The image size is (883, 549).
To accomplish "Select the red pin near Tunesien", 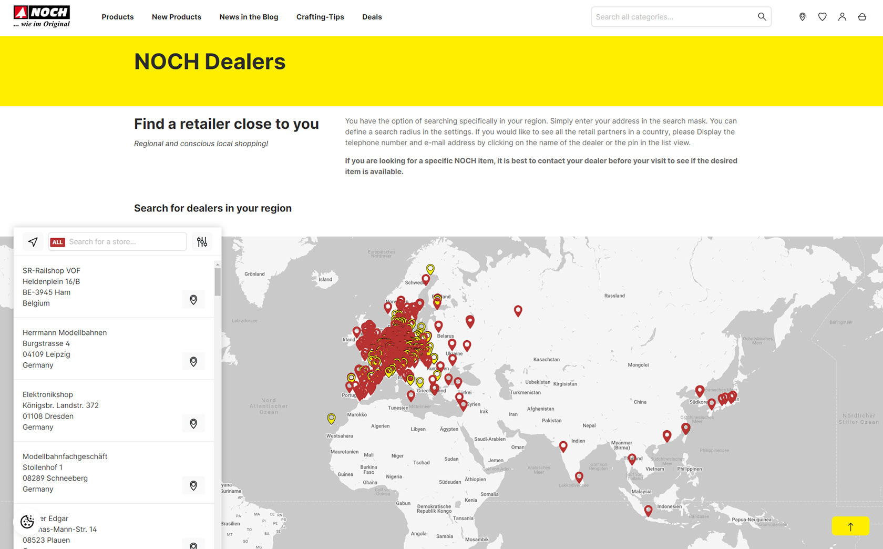I will click(410, 396).
